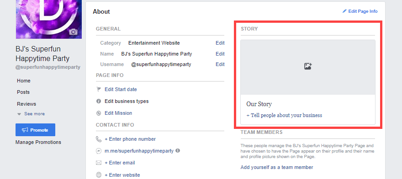Edit the Username row

click(x=220, y=64)
